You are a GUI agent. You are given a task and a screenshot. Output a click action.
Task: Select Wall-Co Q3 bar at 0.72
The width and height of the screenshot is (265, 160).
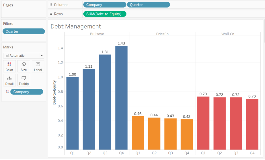[236, 123]
